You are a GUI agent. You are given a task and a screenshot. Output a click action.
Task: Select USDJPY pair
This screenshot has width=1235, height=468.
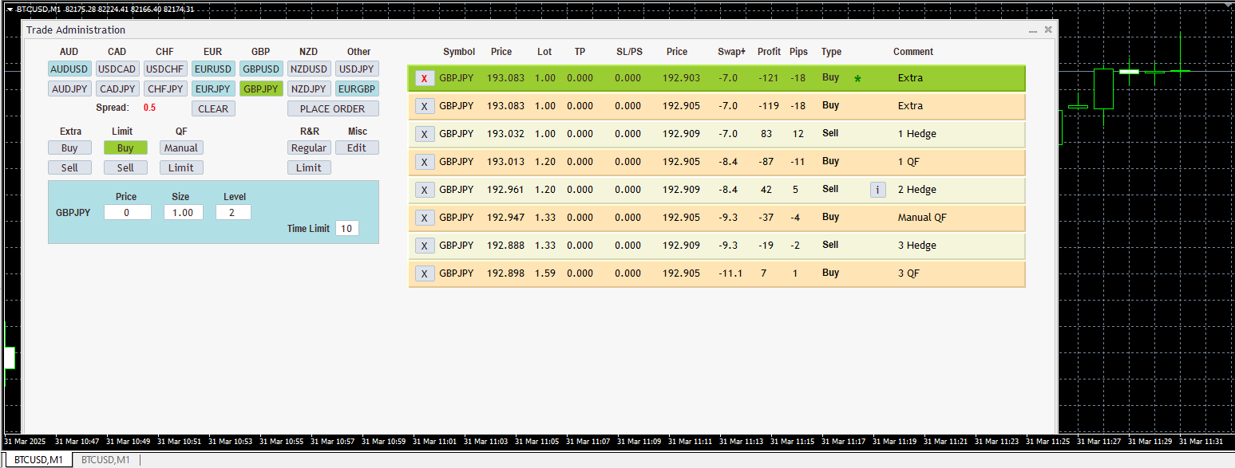(357, 69)
